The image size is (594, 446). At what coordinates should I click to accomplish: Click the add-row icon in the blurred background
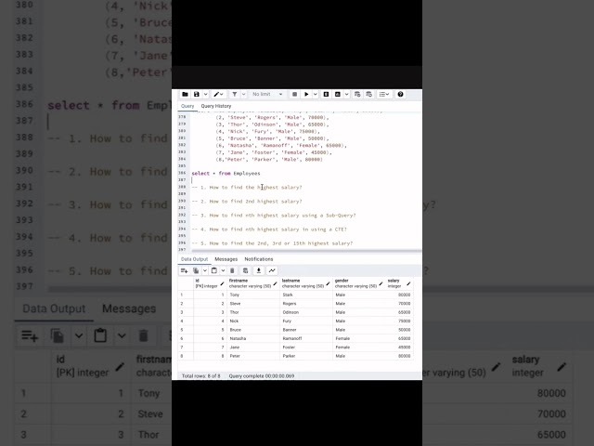[30, 336]
